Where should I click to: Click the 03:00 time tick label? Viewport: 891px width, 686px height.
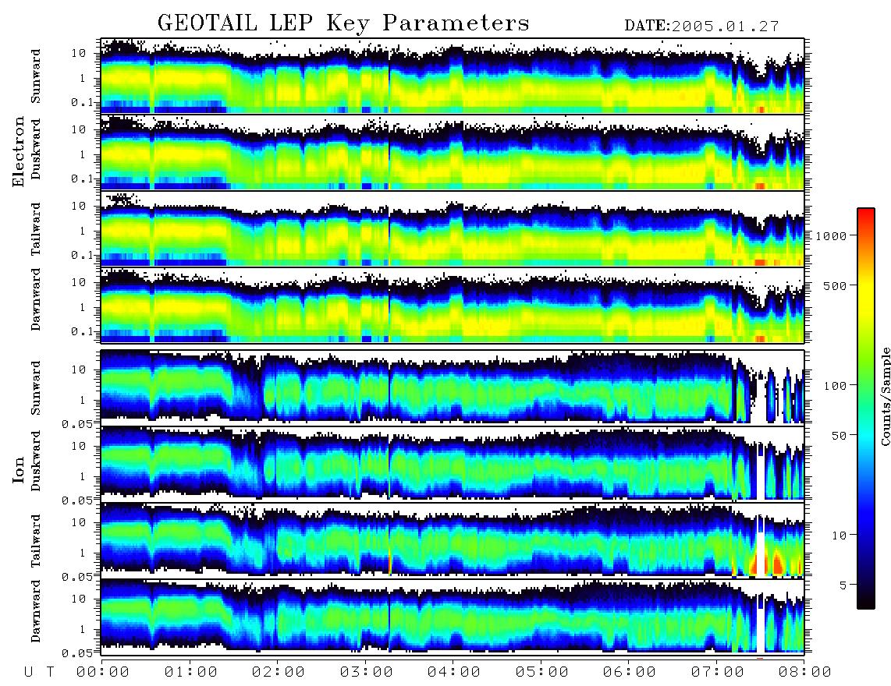point(367,672)
